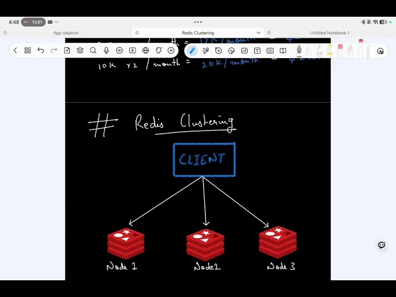Add a new page to notebook

click(67, 51)
